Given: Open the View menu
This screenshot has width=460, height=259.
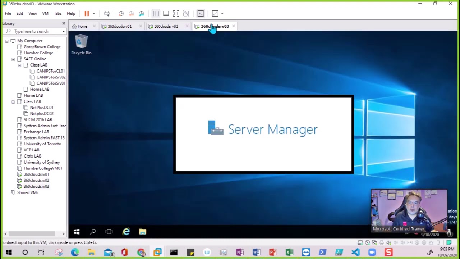Looking at the screenshot, I should point(33,13).
